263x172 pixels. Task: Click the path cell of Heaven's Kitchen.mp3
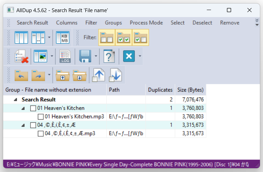(126, 117)
